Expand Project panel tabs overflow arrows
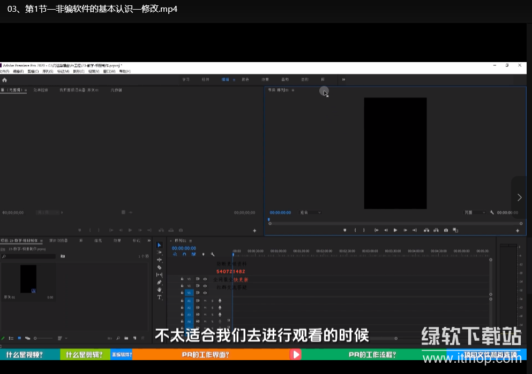Image resolution: width=532 pixels, height=374 pixels. point(149,241)
